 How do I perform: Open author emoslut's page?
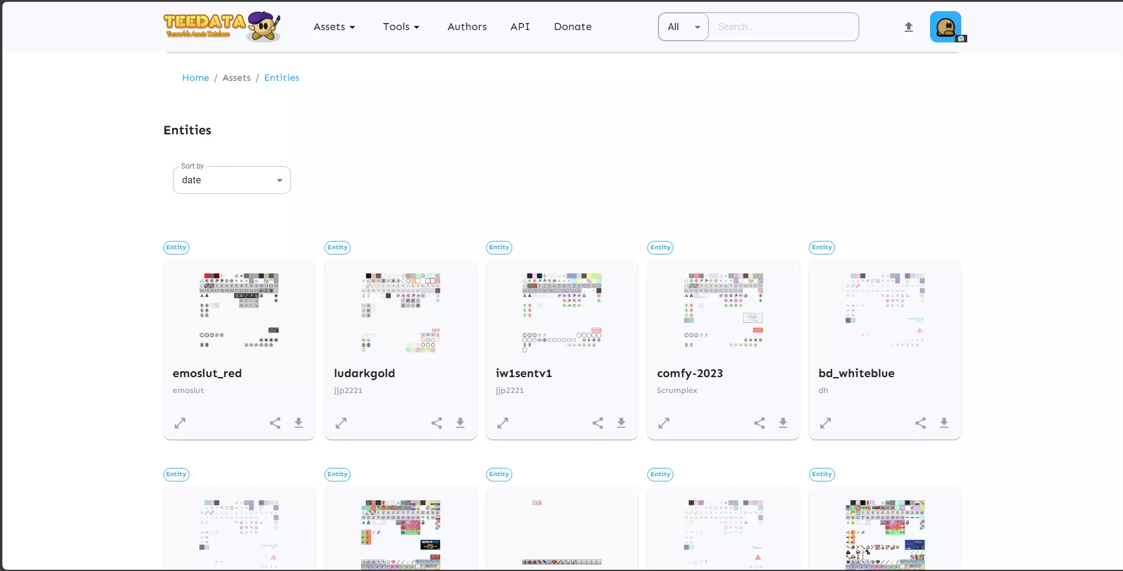pyautogui.click(x=188, y=390)
